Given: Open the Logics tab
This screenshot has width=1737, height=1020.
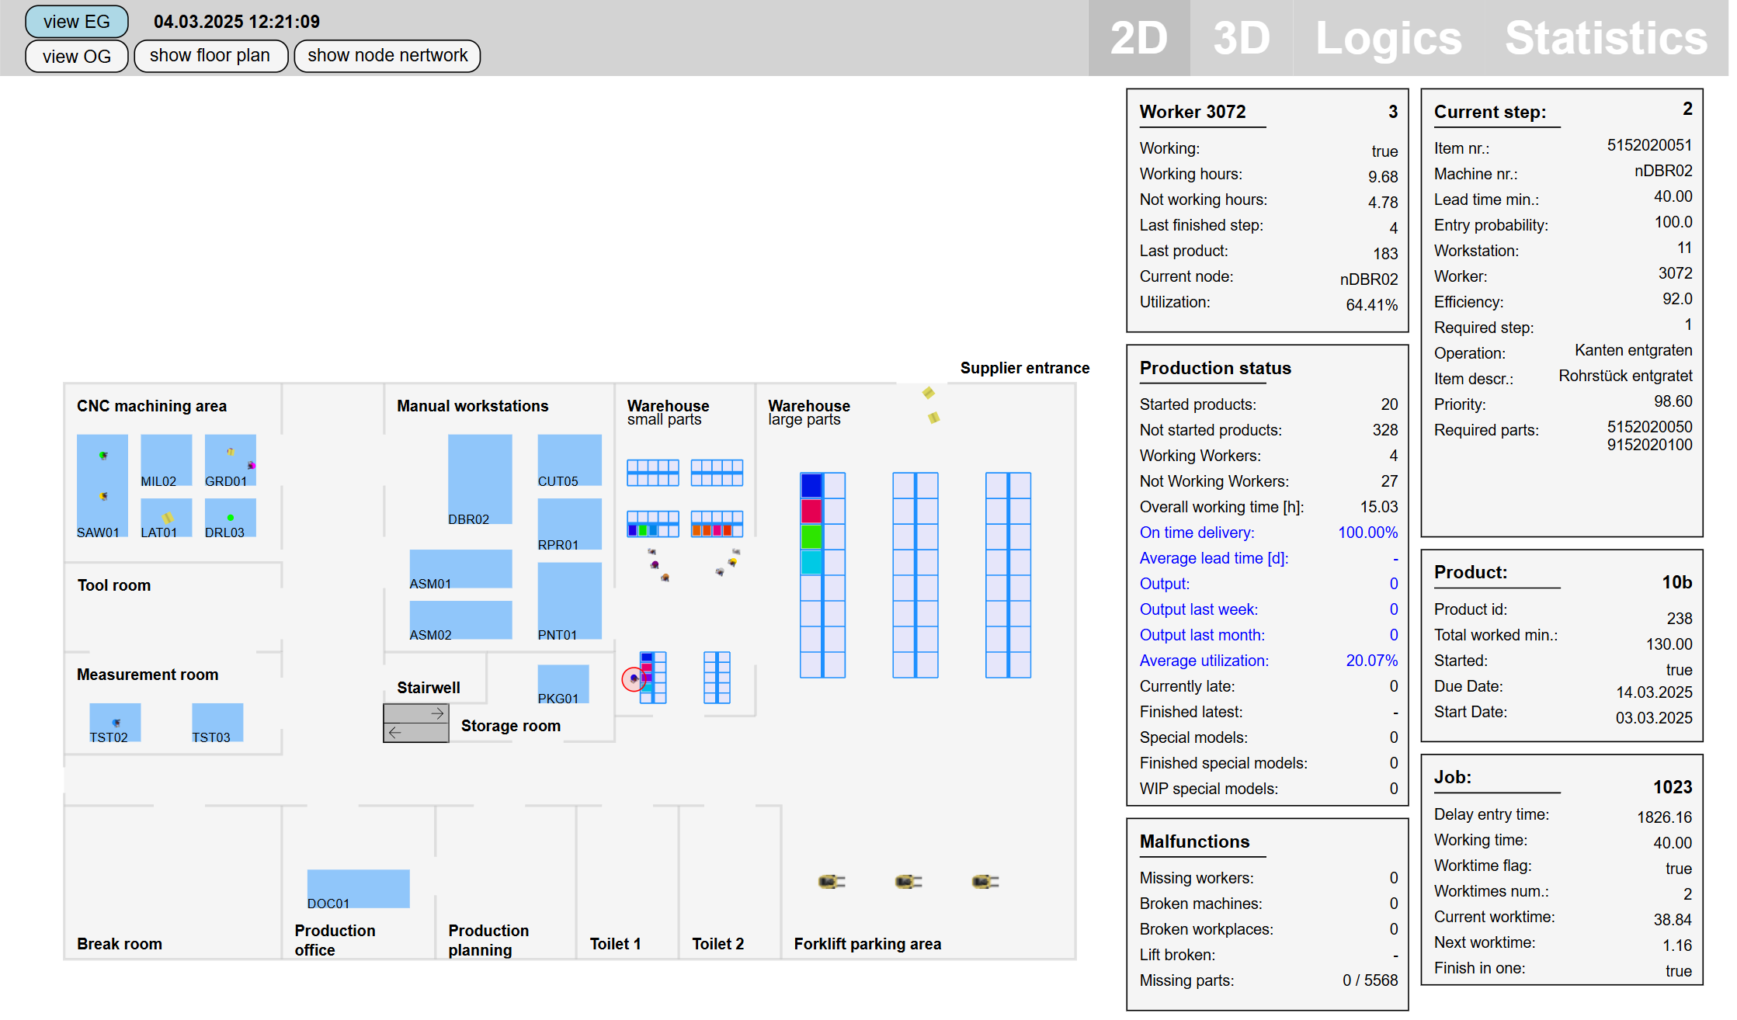Looking at the screenshot, I should (1388, 38).
